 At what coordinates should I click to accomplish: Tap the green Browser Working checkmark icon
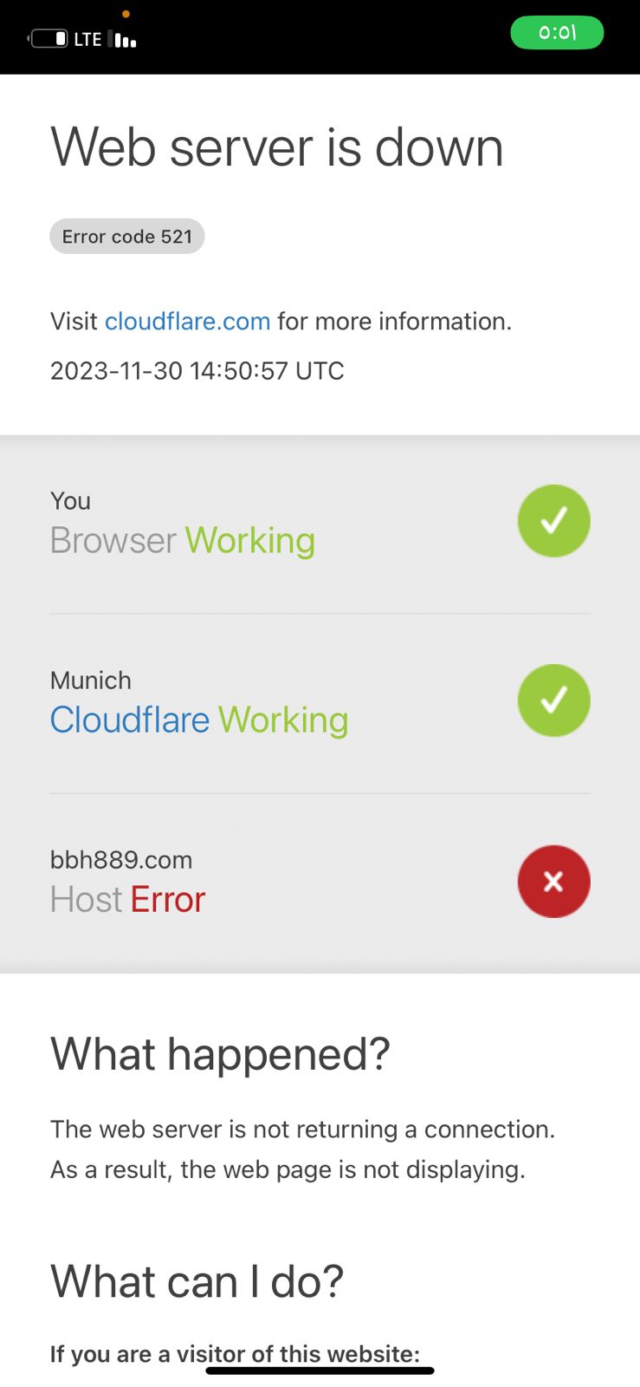click(553, 521)
